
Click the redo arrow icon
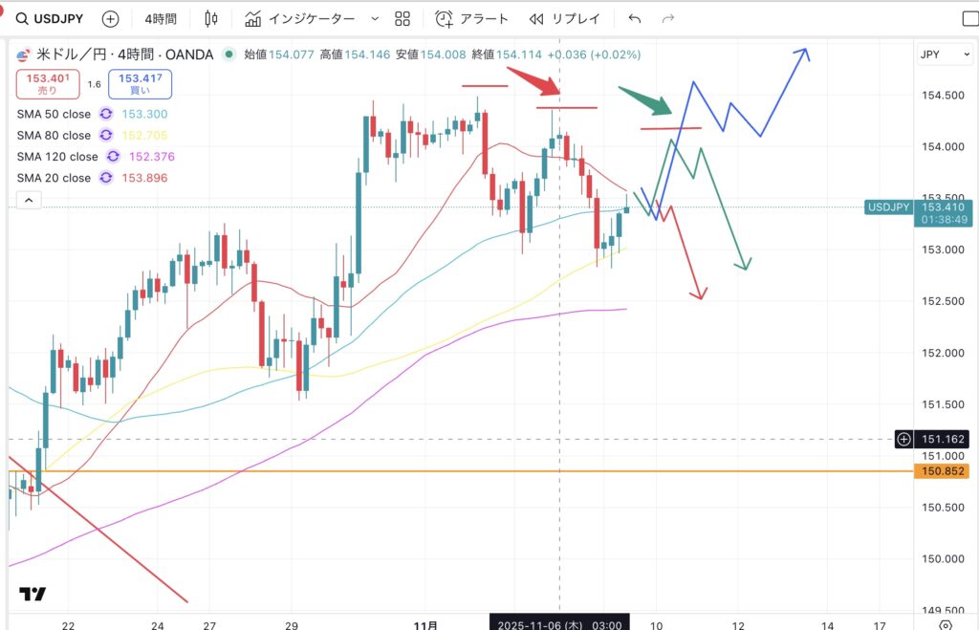coord(668,19)
